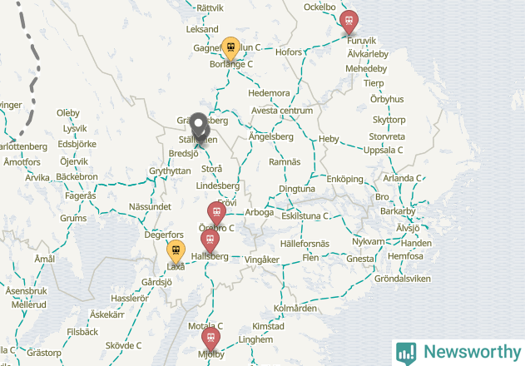Click the Enköping station label
The image size is (525, 366).
344,179
